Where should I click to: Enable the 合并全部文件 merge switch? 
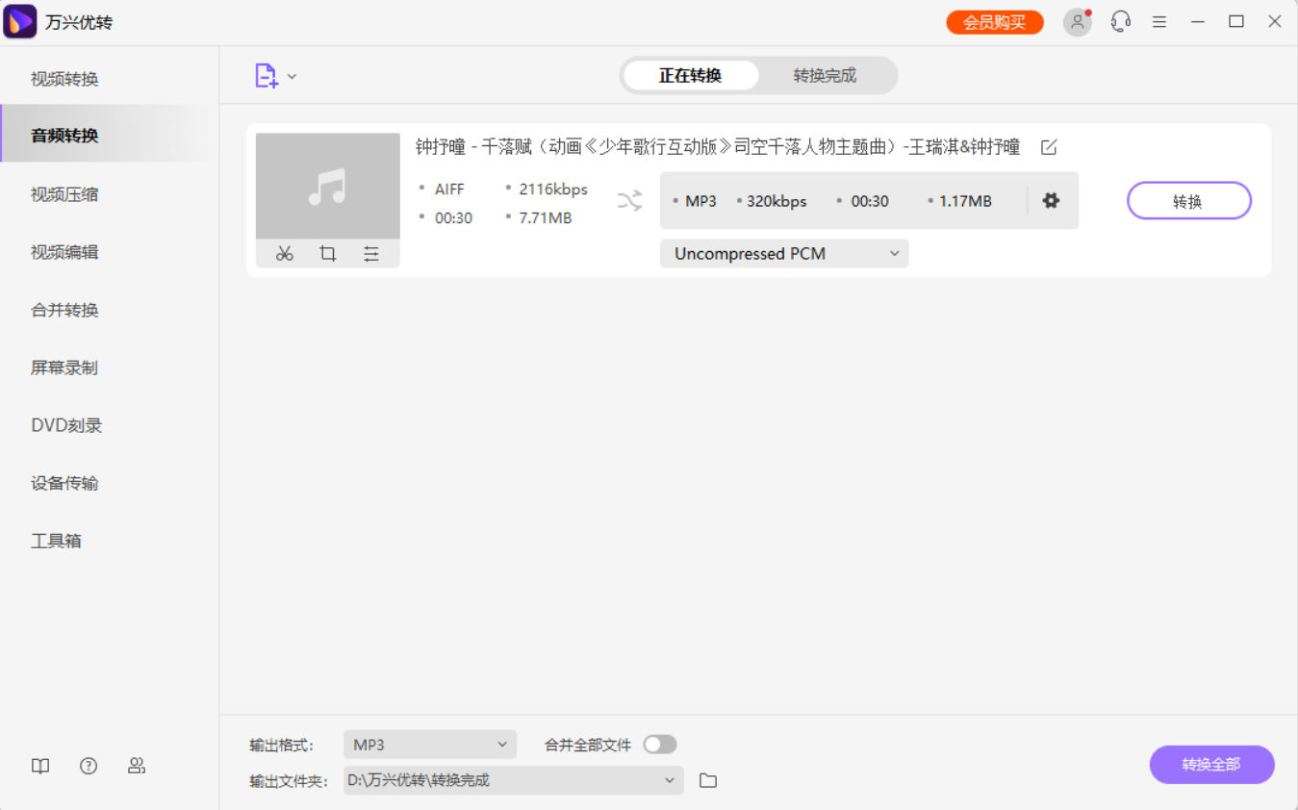point(660,744)
